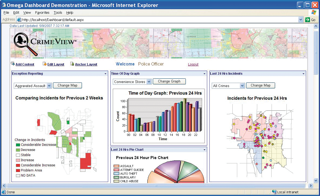320x196 pixels.
Task: Open the Tools menu
Action: (58, 13)
